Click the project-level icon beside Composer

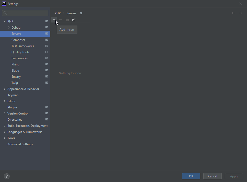pyautogui.click(x=46, y=40)
